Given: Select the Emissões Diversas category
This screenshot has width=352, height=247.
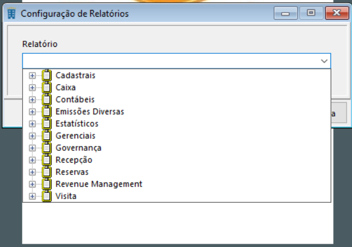Looking at the screenshot, I should 90,112.
